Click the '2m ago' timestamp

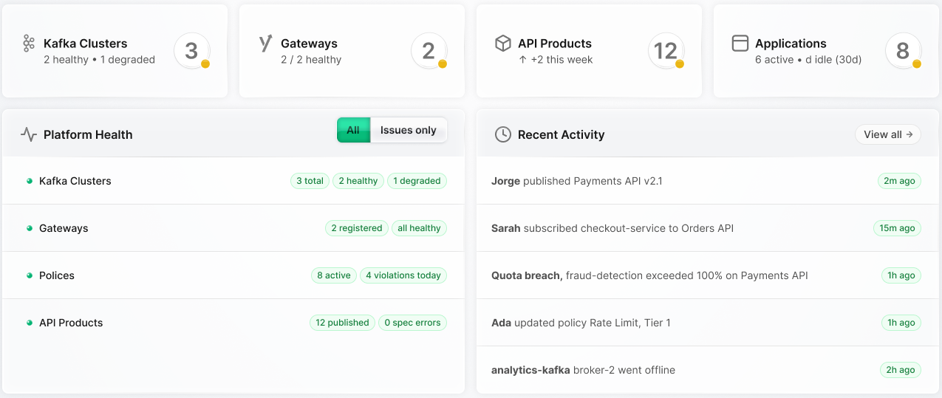click(899, 181)
